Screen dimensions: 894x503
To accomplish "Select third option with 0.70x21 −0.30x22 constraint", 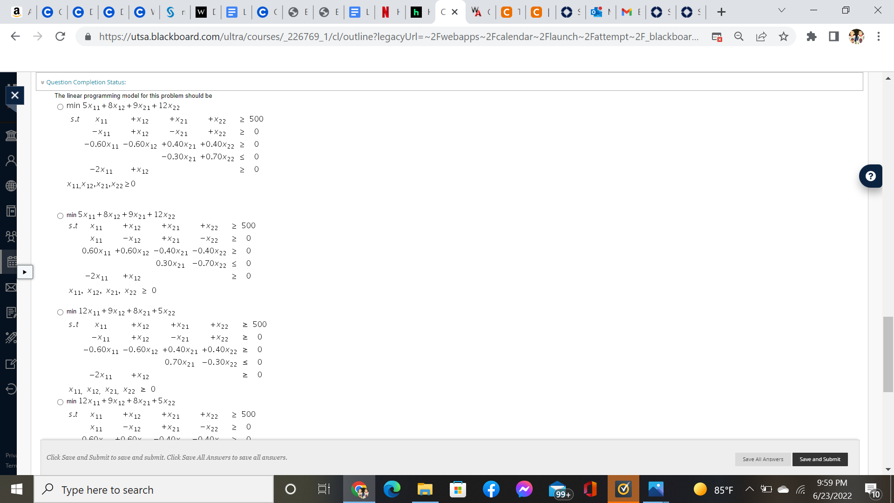I will click(x=60, y=312).
